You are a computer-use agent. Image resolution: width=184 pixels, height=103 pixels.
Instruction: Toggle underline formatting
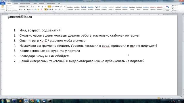[24, 9]
